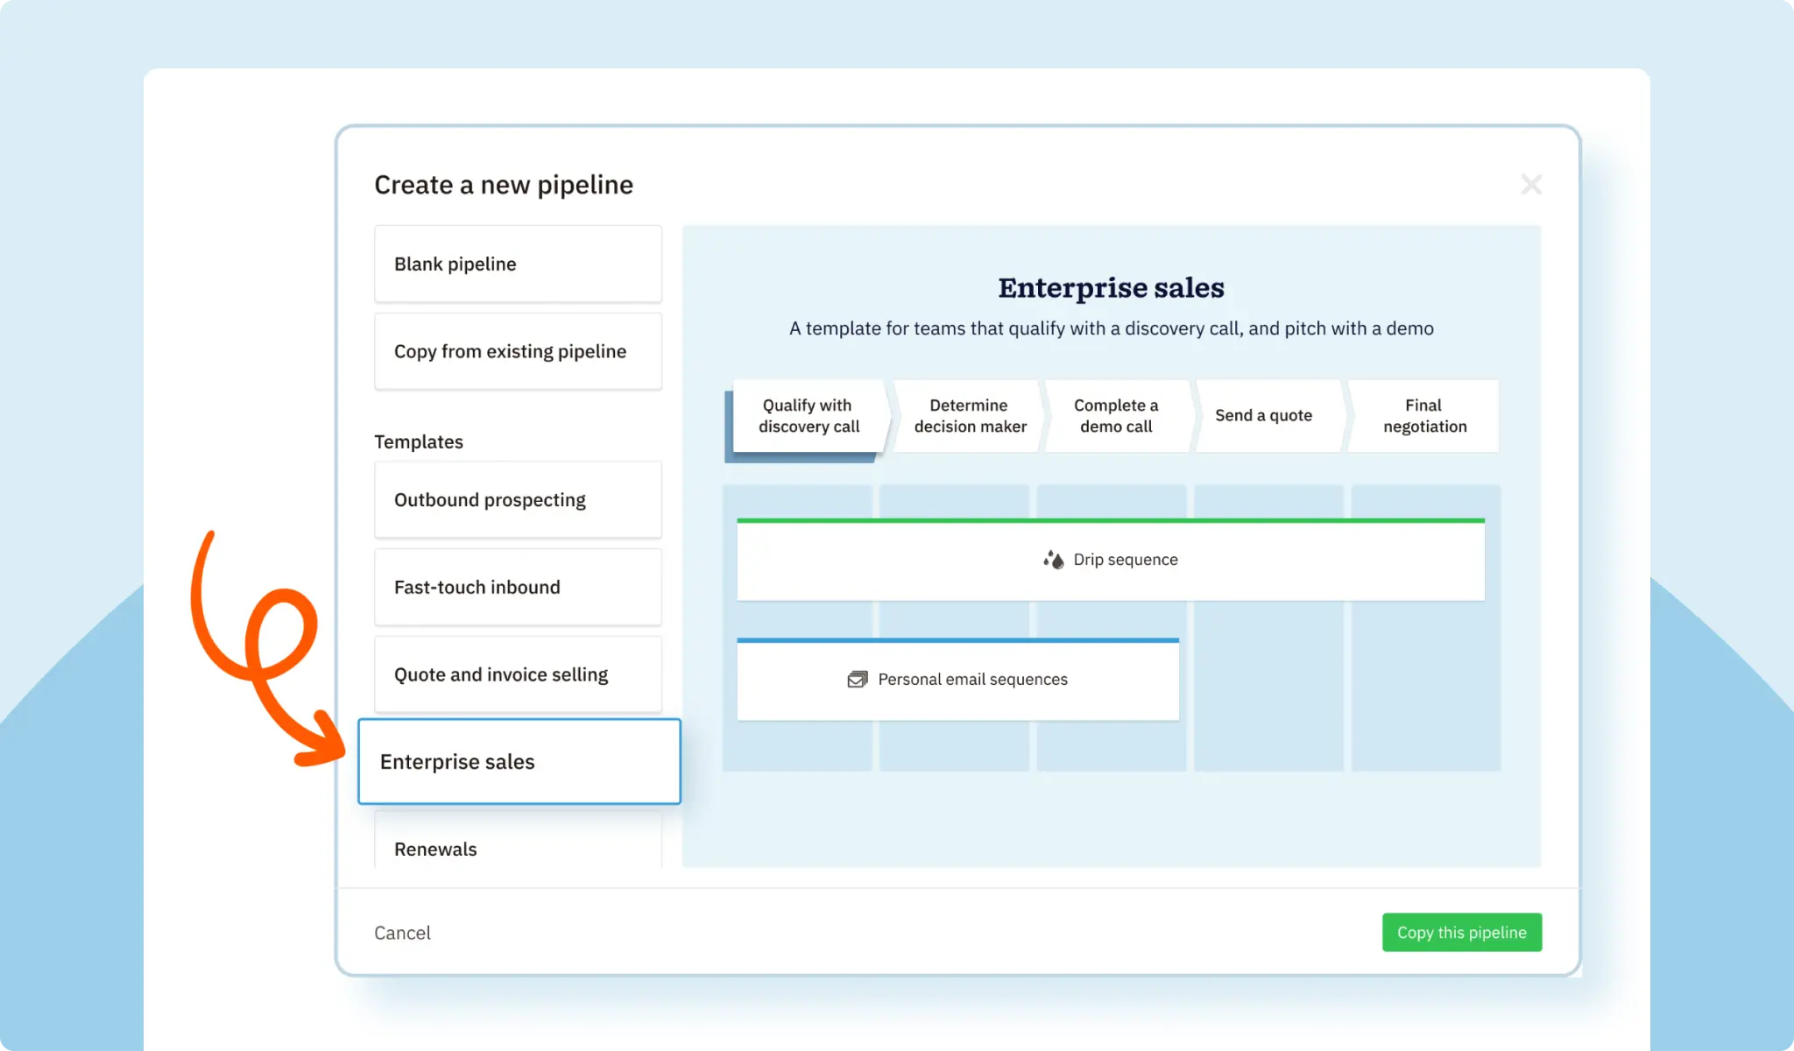Choose the Fast-touch inbound template

(x=518, y=587)
